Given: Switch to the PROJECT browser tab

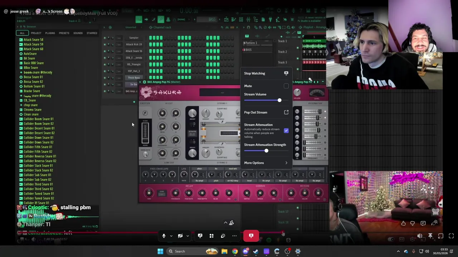Looking at the screenshot, I should [36, 33].
